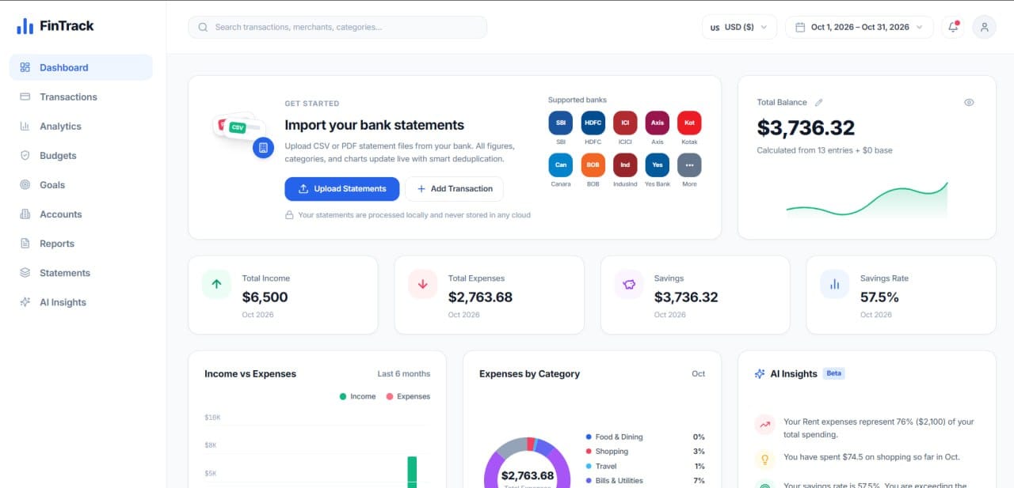Click the Add Transaction button

(x=454, y=189)
